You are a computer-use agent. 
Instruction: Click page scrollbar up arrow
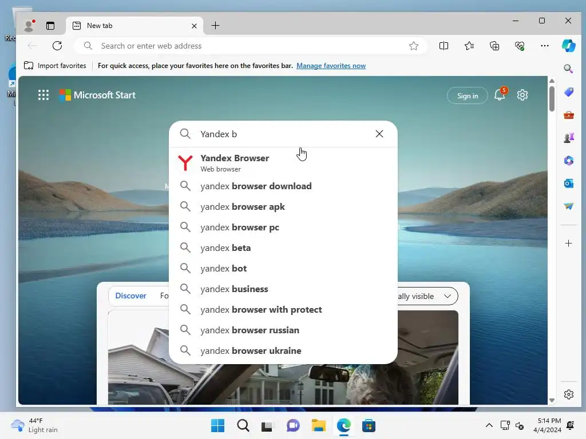coord(552,81)
